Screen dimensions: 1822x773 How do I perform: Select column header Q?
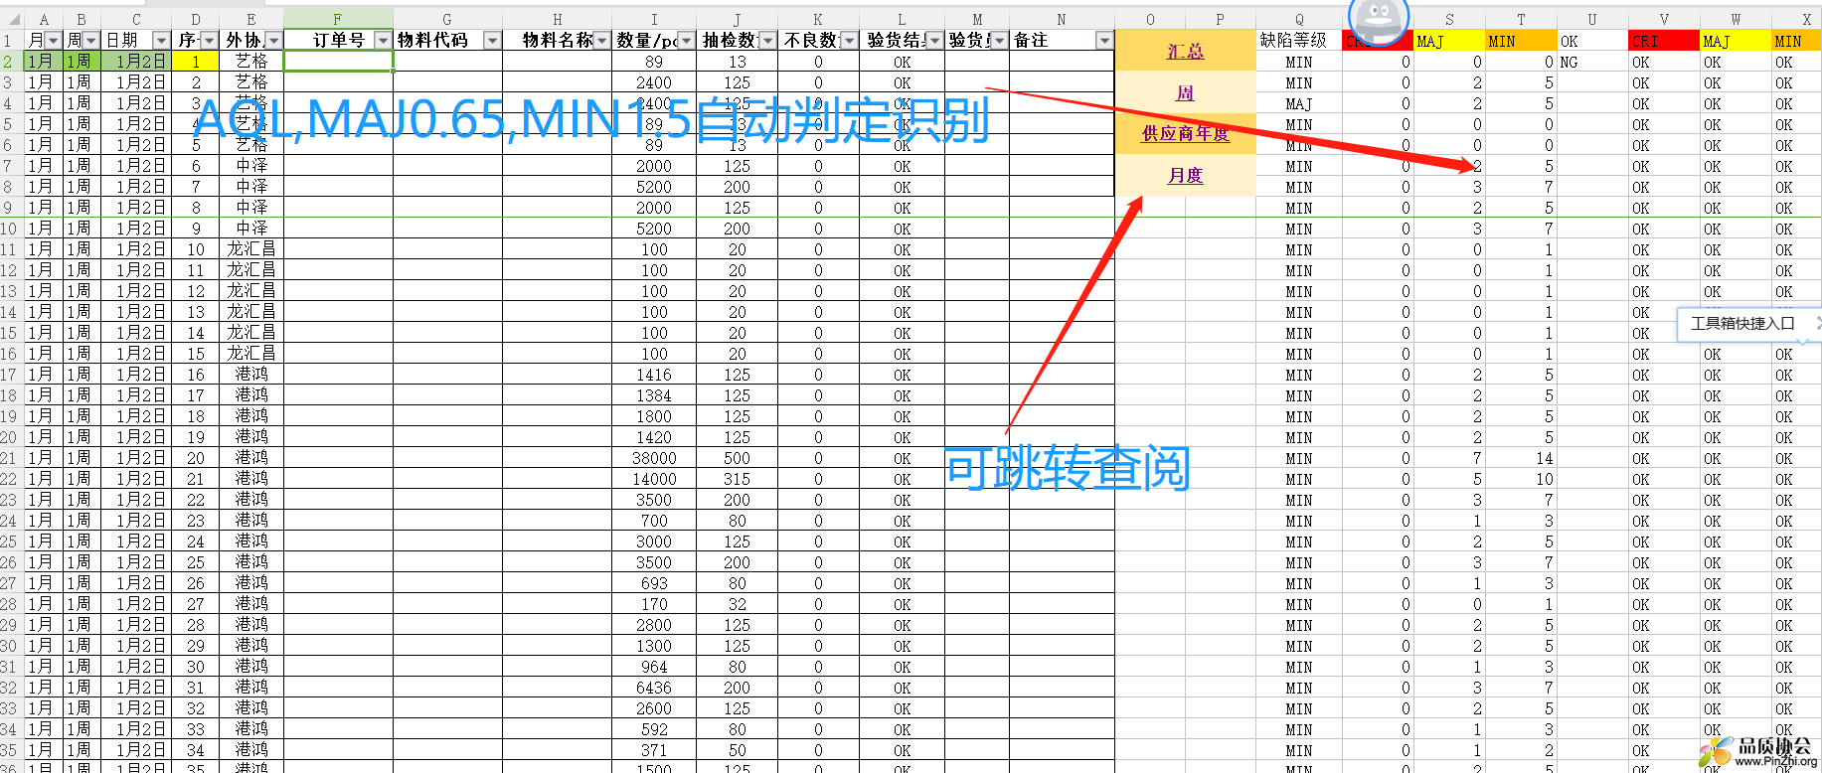[1299, 19]
